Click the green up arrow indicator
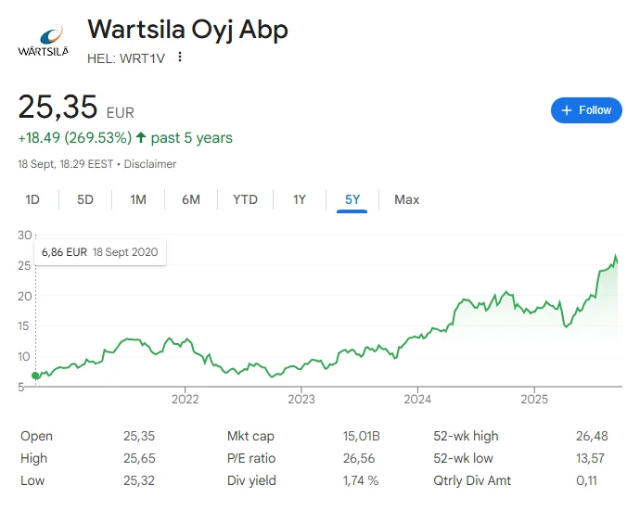Image resolution: width=627 pixels, height=510 pixels. tap(141, 138)
